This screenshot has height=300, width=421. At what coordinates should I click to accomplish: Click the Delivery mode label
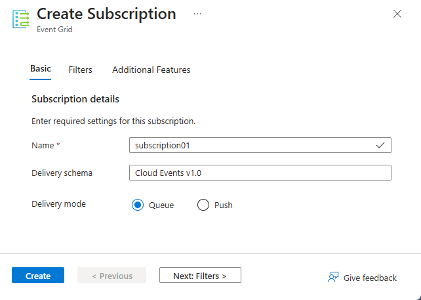tap(58, 204)
